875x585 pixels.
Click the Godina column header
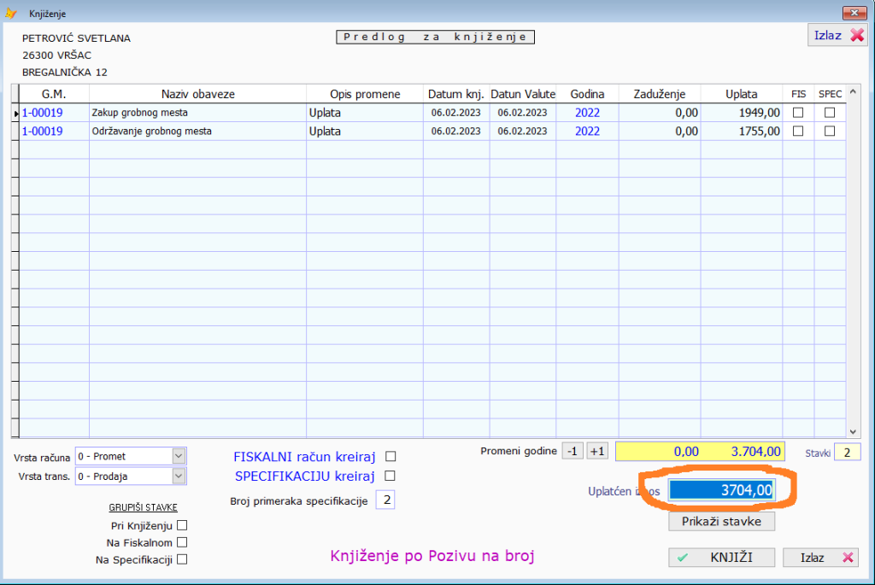587,94
